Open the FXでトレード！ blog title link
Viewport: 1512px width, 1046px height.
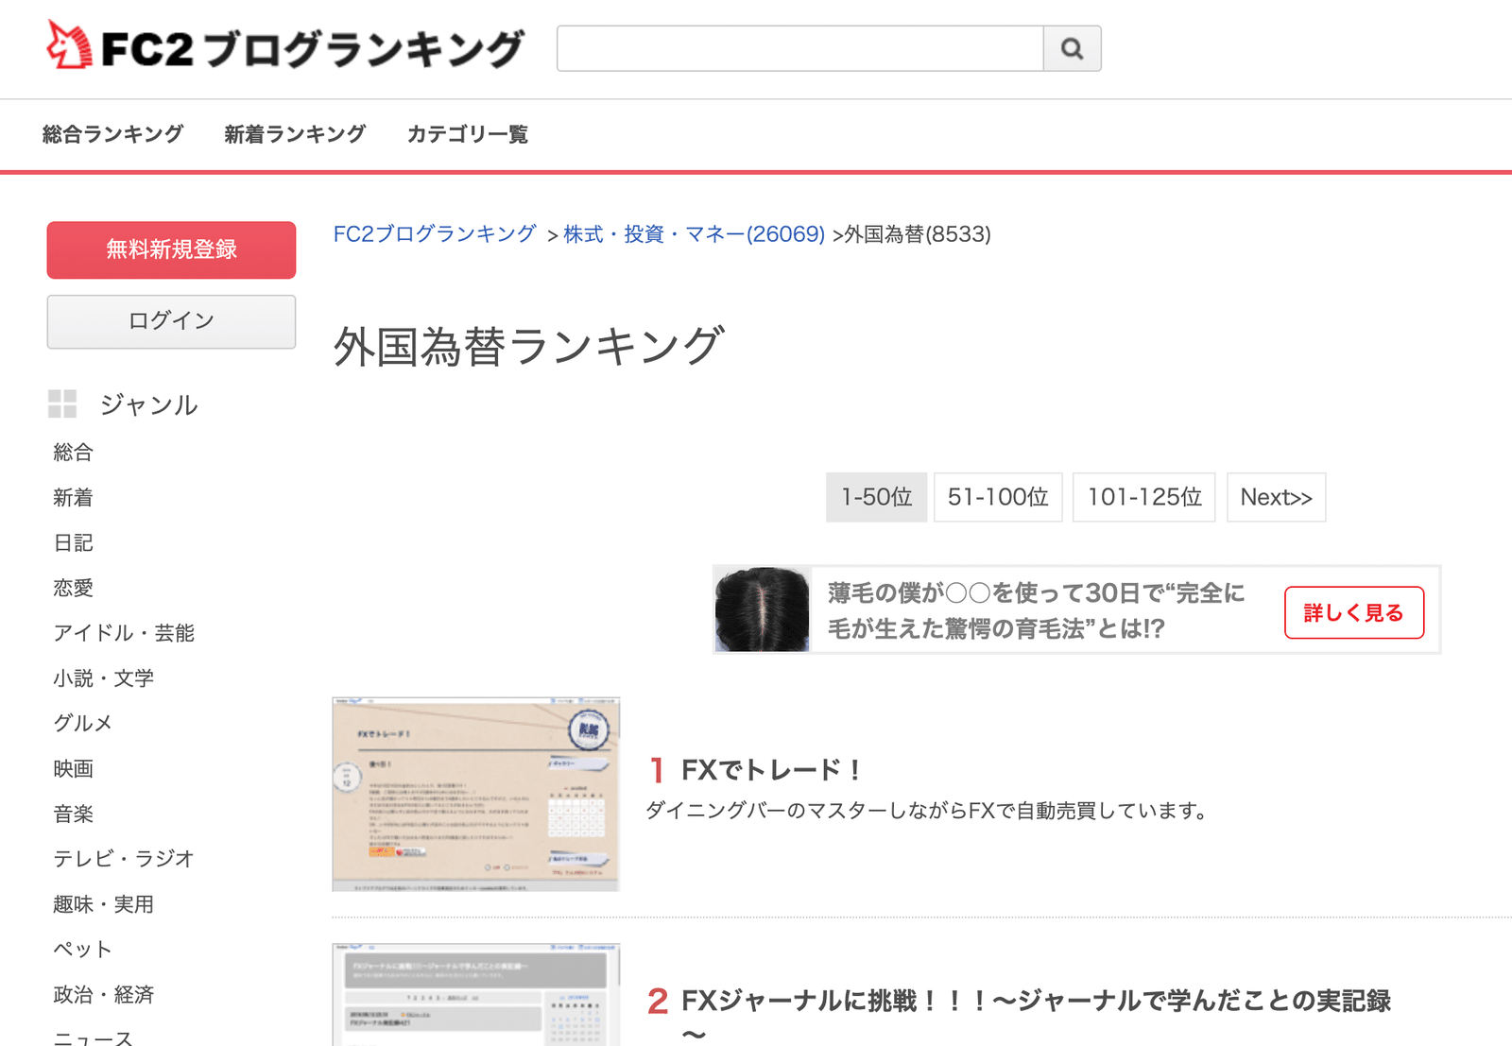click(771, 770)
